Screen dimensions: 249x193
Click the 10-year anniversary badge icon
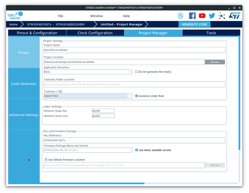coord(180,15)
